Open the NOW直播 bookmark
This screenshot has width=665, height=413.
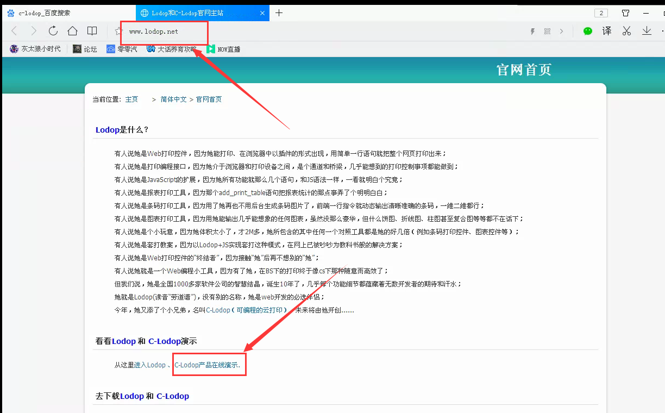click(223, 49)
